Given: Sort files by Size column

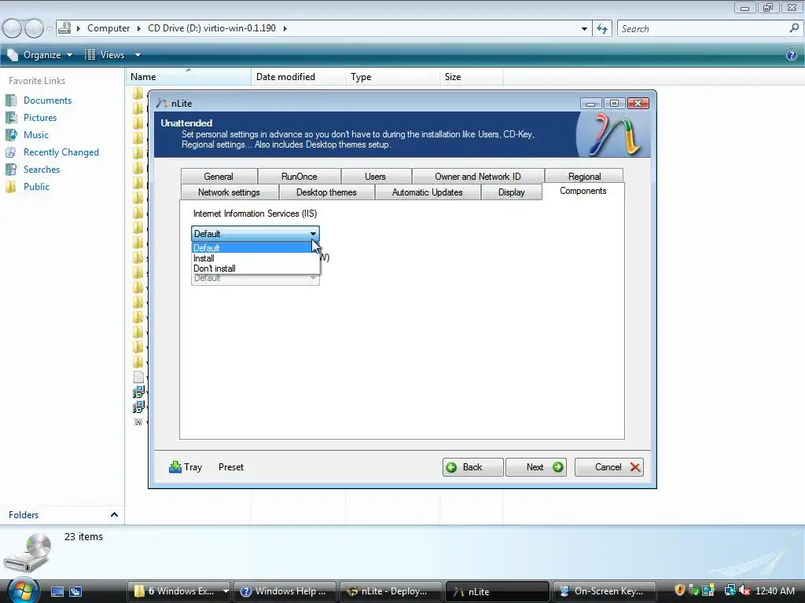Looking at the screenshot, I should click(472, 77).
